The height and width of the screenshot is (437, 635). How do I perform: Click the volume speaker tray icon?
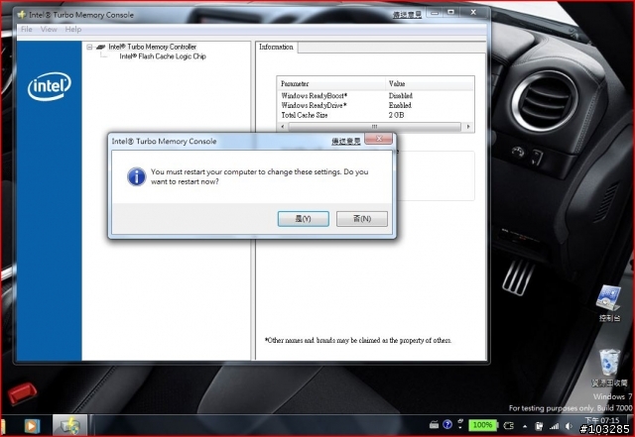pyautogui.click(x=569, y=426)
